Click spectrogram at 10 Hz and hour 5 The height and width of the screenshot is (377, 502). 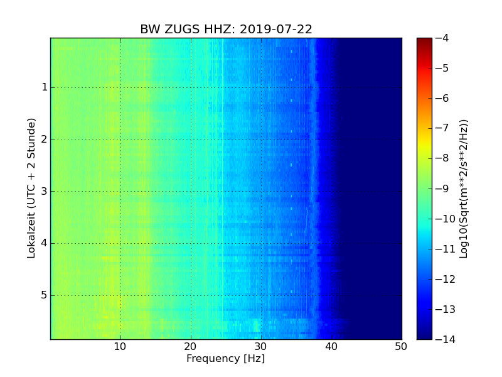[x=120, y=295]
